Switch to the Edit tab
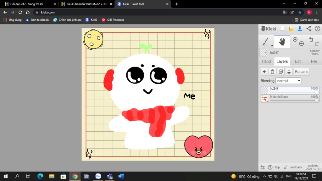322x181 pixels. (298, 61)
